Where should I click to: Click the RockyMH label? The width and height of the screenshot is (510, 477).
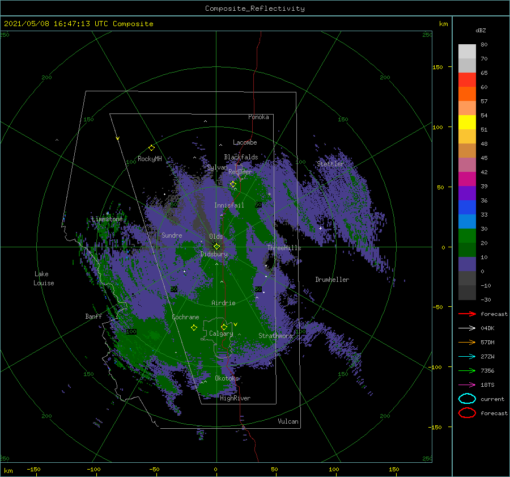pos(150,159)
